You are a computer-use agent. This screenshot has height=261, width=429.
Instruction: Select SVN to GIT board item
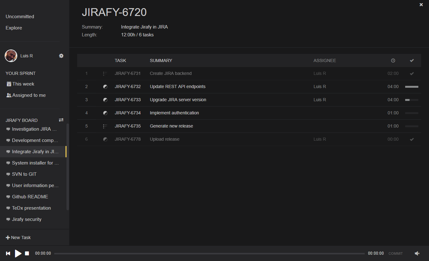coord(33,174)
